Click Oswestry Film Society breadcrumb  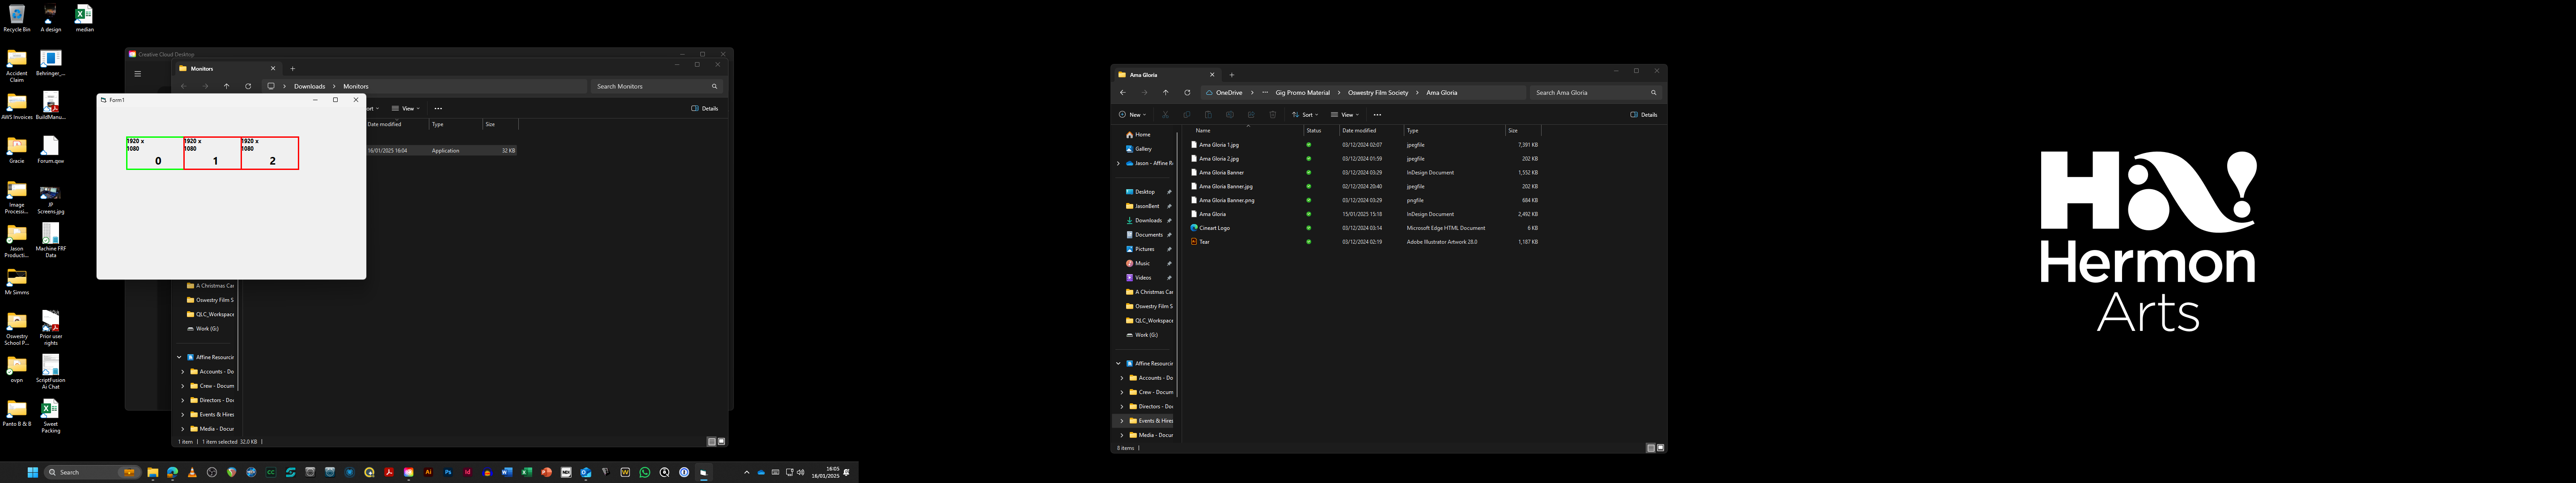tap(1377, 92)
